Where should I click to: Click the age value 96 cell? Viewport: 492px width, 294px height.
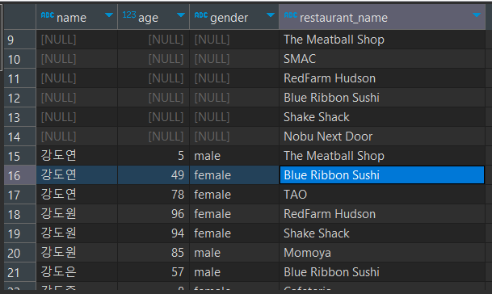coord(153,214)
